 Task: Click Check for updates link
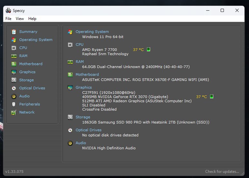pos(222,172)
